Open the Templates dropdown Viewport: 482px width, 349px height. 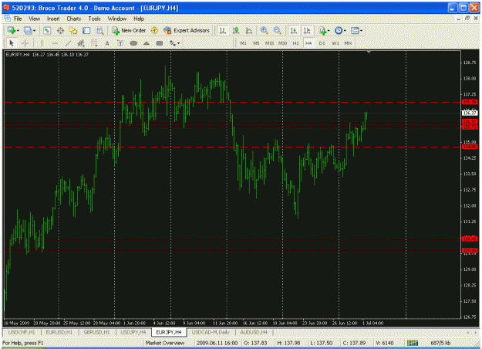click(x=356, y=30)
